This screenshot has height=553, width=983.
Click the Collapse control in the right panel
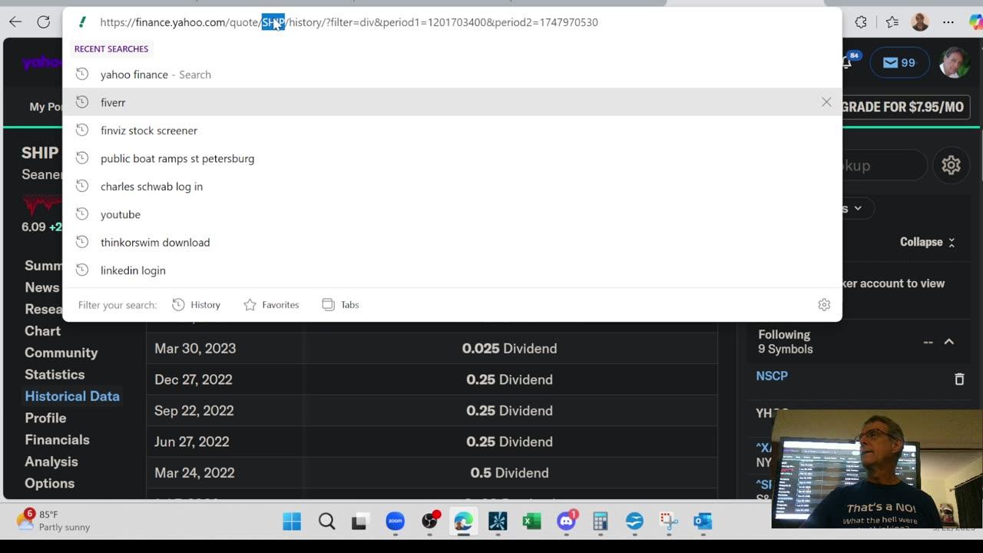pyautogui.click(x=928, y=242)
